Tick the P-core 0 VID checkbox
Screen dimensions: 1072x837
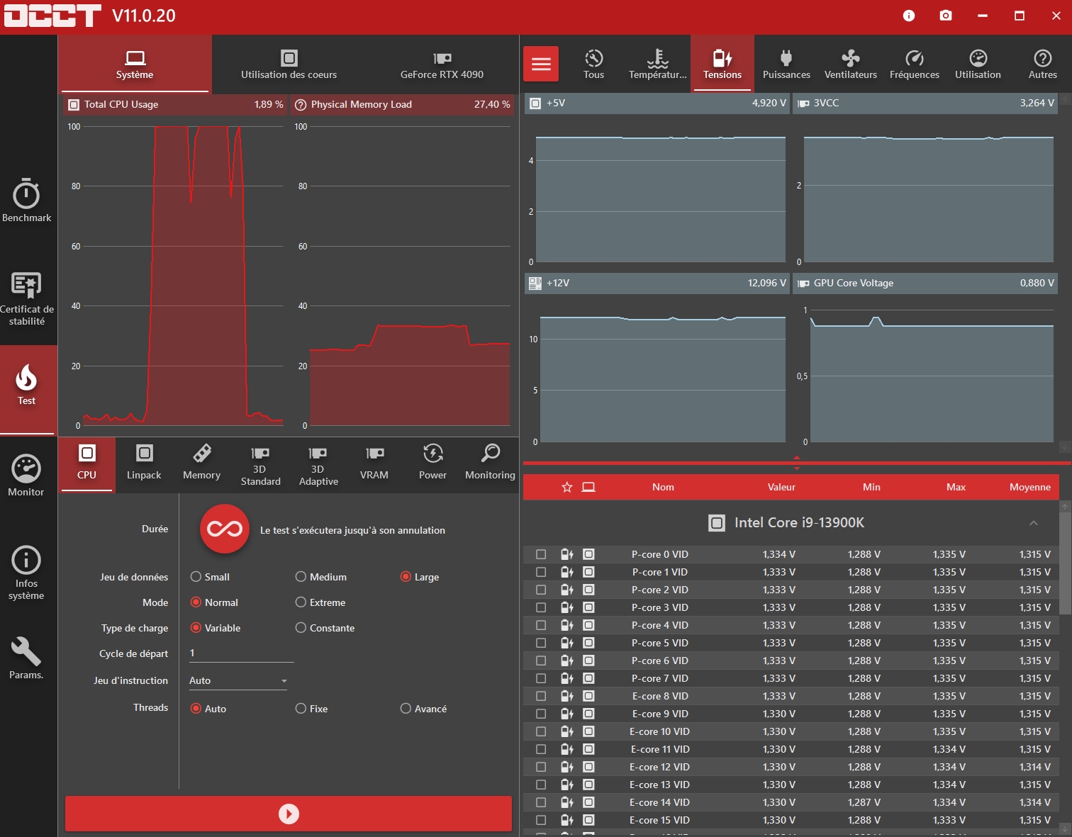click(541, 554)
